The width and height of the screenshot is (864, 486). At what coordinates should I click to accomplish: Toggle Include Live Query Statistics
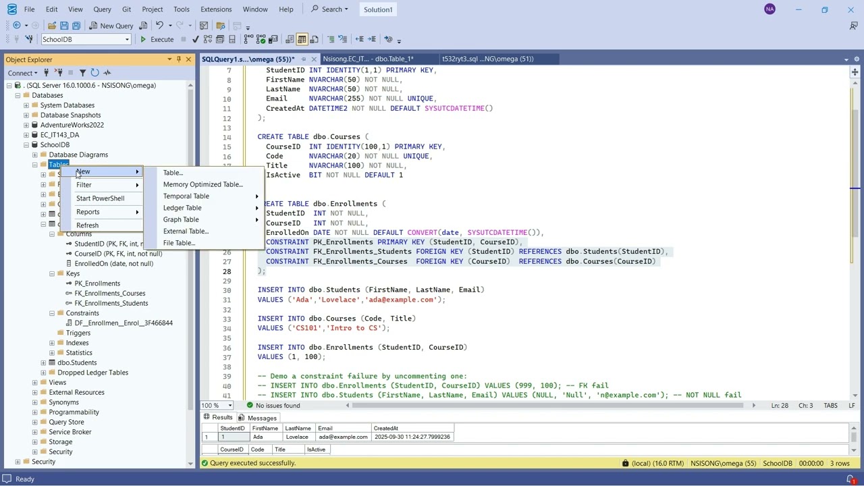[261, 39]
